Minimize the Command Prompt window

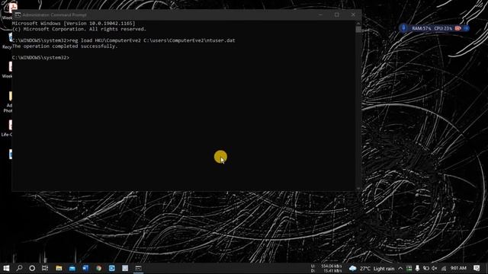pyautogui.click(x=320, y=14)
